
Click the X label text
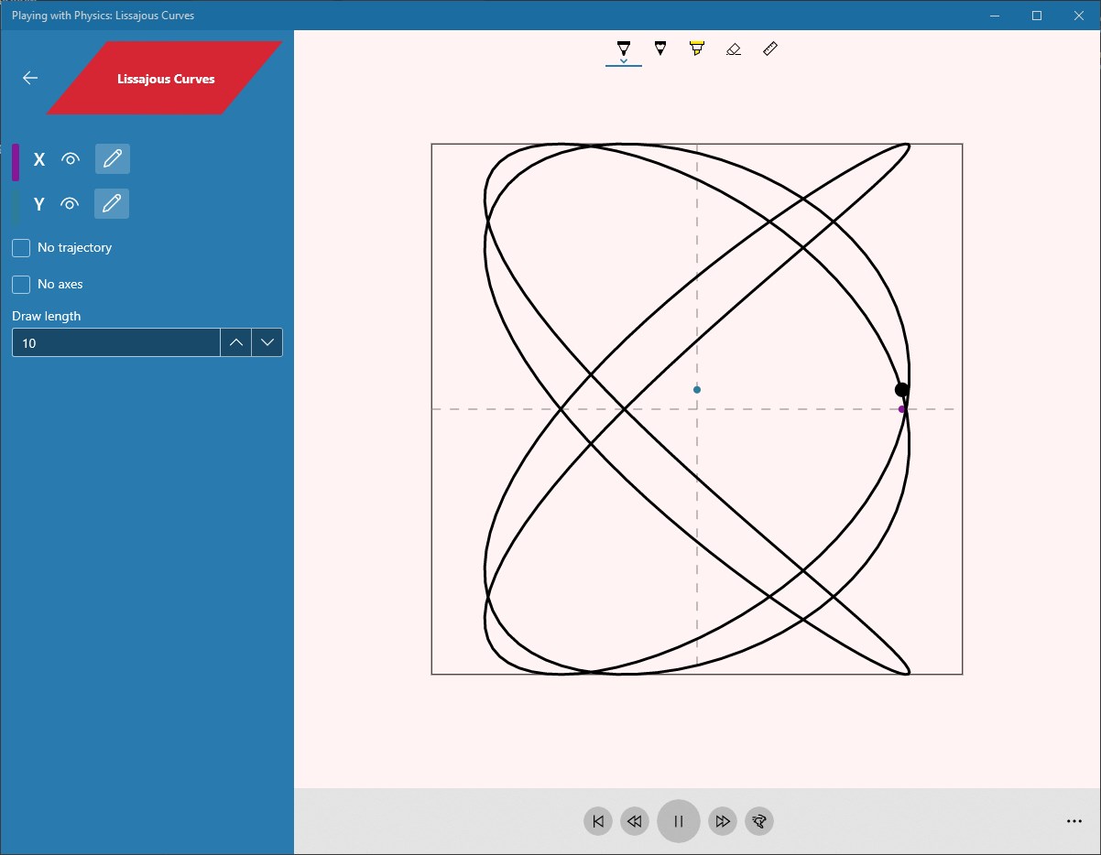click(39, 159)
